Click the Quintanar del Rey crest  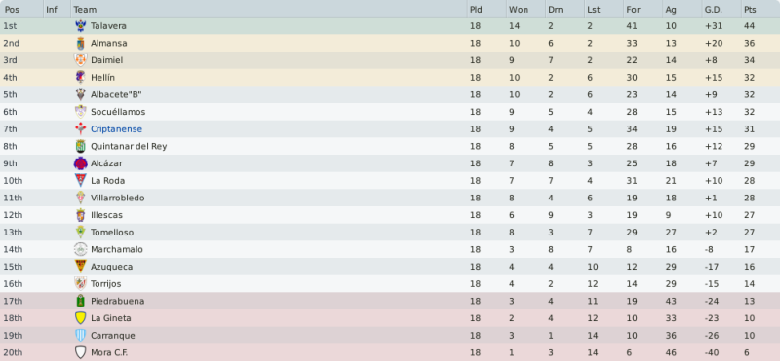click(80, 147)
